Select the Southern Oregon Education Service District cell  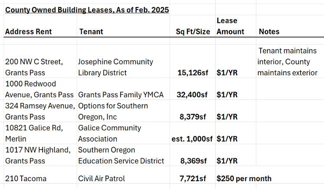[121, 156]
